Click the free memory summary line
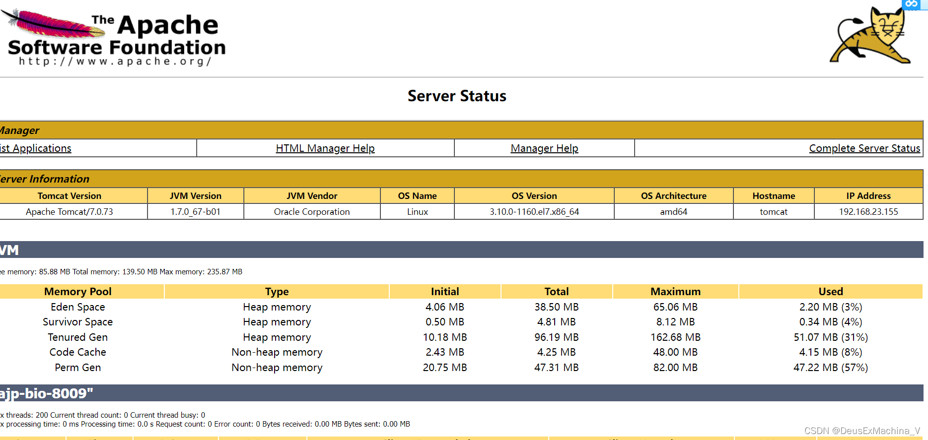Image resolution: width=928 pixels, height=440 pixels. tap(121, 272)
